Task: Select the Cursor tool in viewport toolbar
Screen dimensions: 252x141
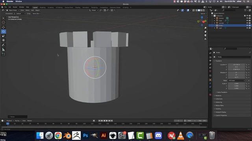Action: click(4, 23)
